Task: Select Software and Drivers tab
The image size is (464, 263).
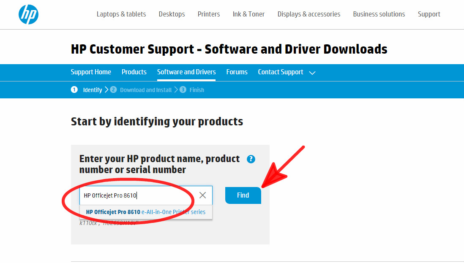Action: click(x=186, y=72)
